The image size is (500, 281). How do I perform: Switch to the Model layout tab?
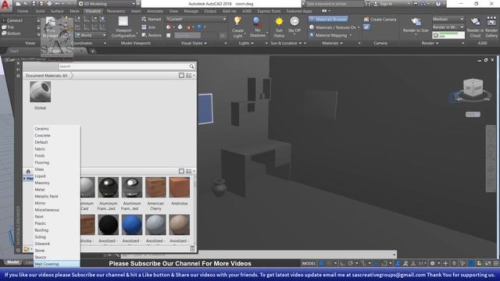[x=12, y=262]
